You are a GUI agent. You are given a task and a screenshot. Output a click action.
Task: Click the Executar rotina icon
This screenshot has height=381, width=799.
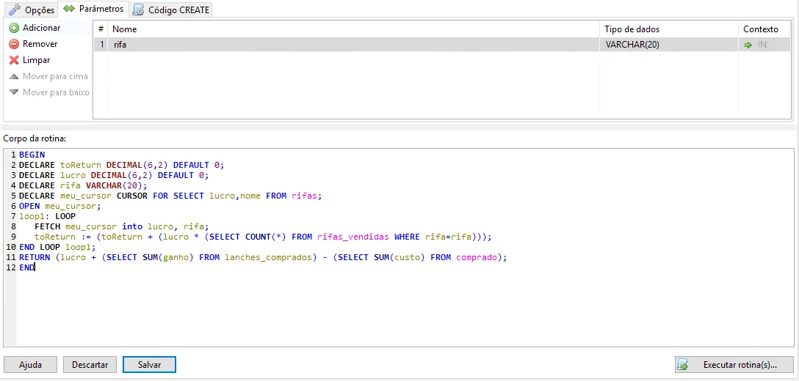(683, 365)
